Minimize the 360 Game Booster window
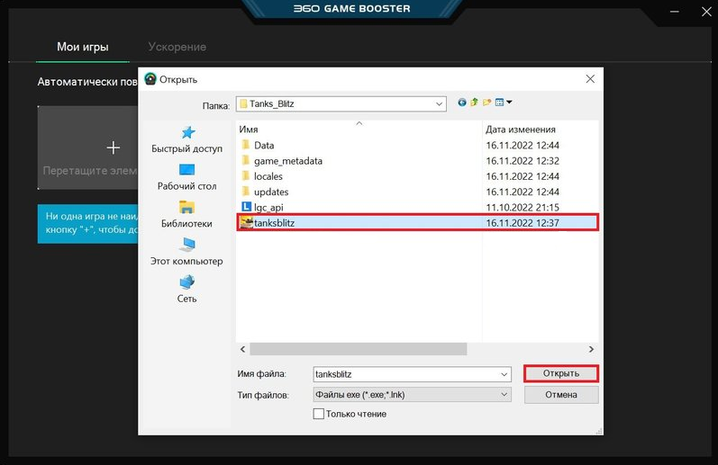Image resolution: width=718 pixels, height=465 pixels. (675, 11)
